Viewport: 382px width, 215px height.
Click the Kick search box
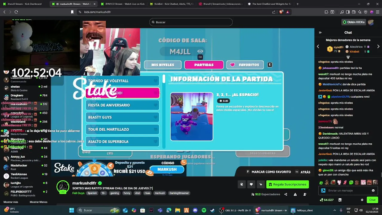tap(191, 22)
